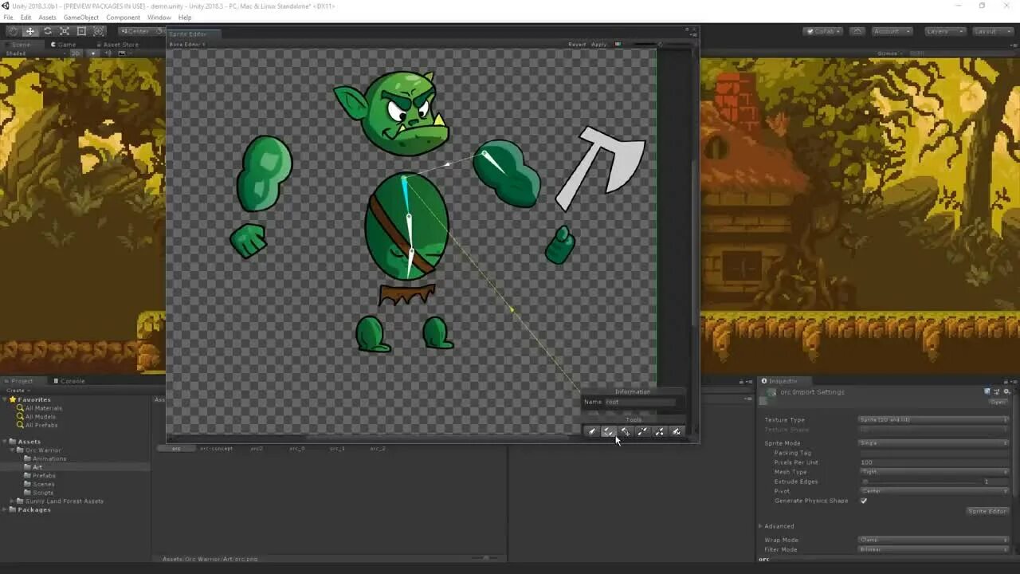Open the GameObject menu
The image size is (1020, 574).
pos(81,18)
